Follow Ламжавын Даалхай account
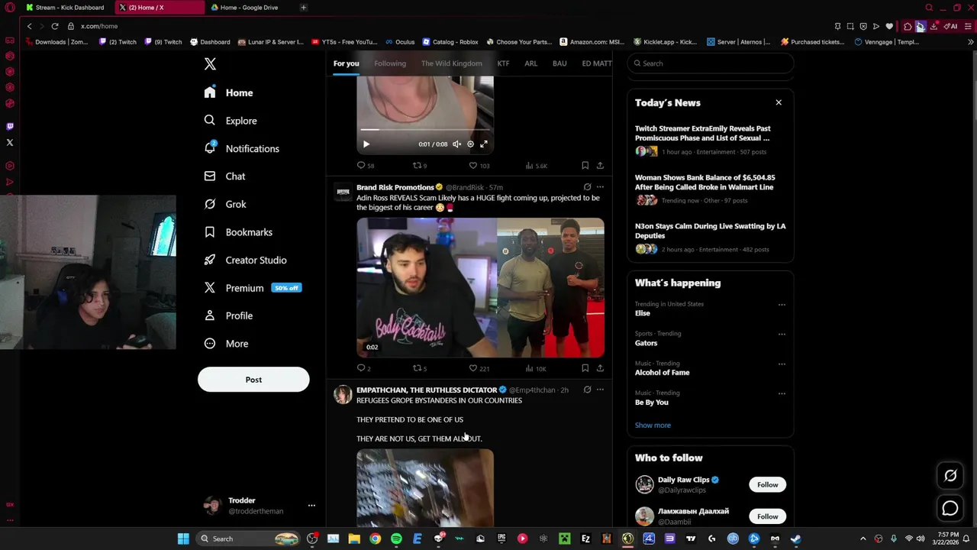The image size is (977, 550). click(767, 516)
